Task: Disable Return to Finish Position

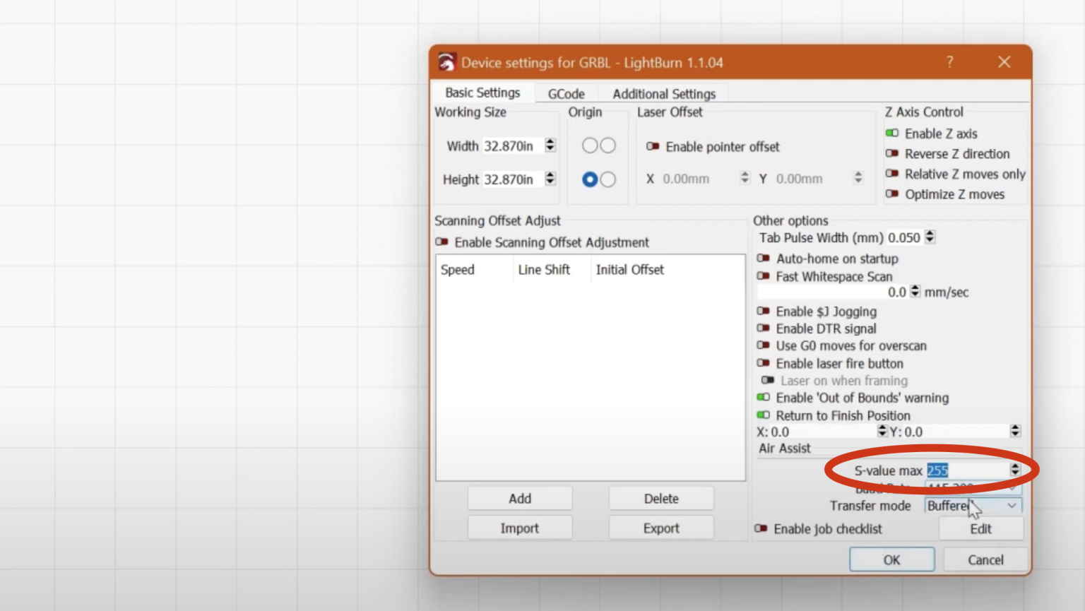Action: (x=764, y=415)
